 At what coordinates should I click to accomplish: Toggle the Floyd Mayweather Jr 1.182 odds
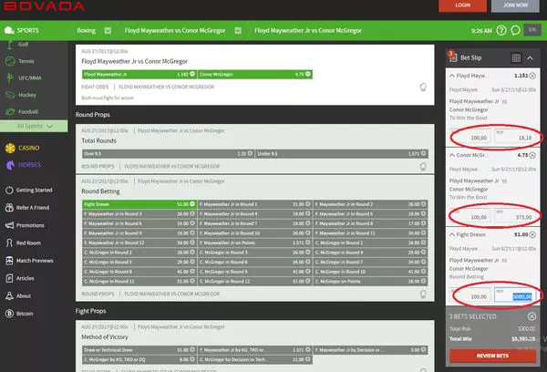(139, 75)
